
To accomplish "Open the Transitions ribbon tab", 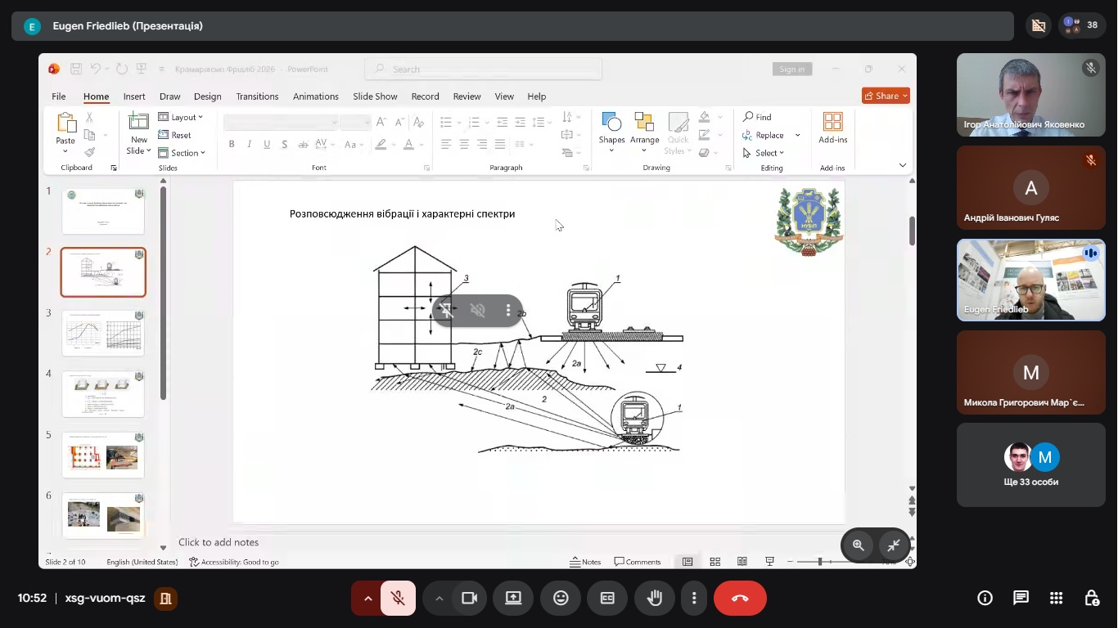I will click(257, 96).
